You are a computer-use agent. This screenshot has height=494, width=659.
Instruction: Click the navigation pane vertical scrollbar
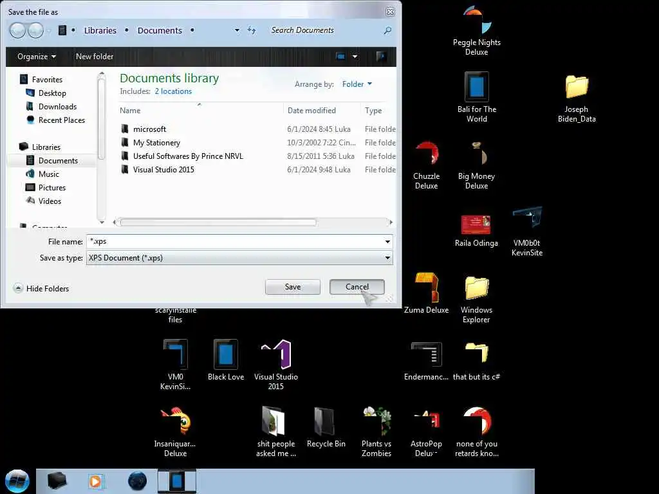click(x=101, y=118)
